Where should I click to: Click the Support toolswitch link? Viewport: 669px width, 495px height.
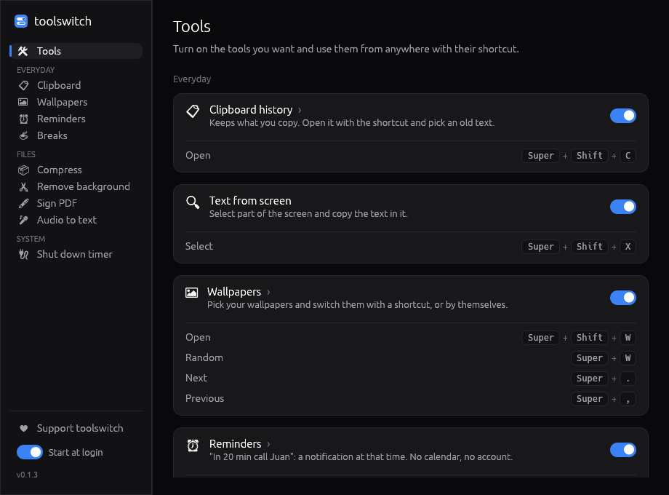tap(76, 428)
